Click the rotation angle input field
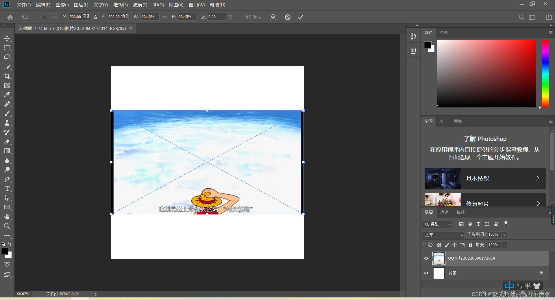 tap(217, 17)
